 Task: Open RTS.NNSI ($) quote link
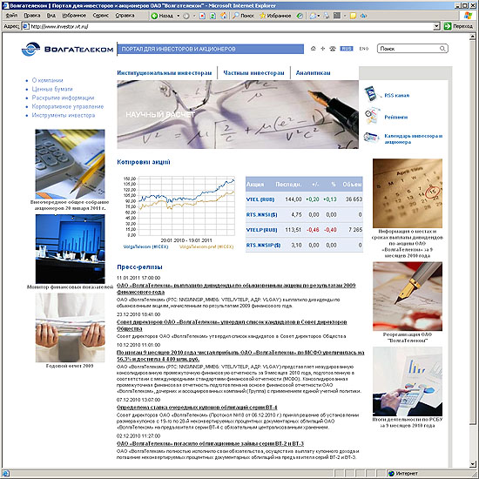[261, 215]
